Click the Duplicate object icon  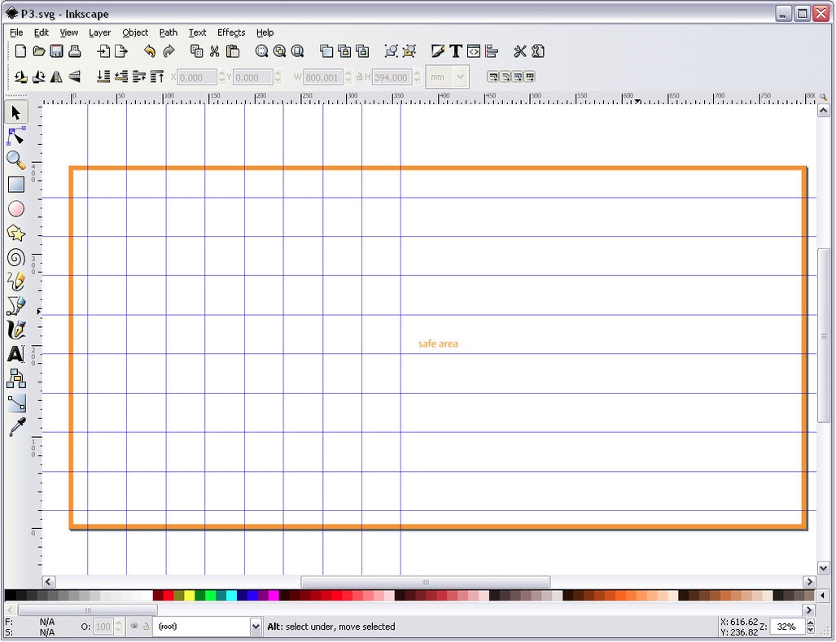[326, 51]
